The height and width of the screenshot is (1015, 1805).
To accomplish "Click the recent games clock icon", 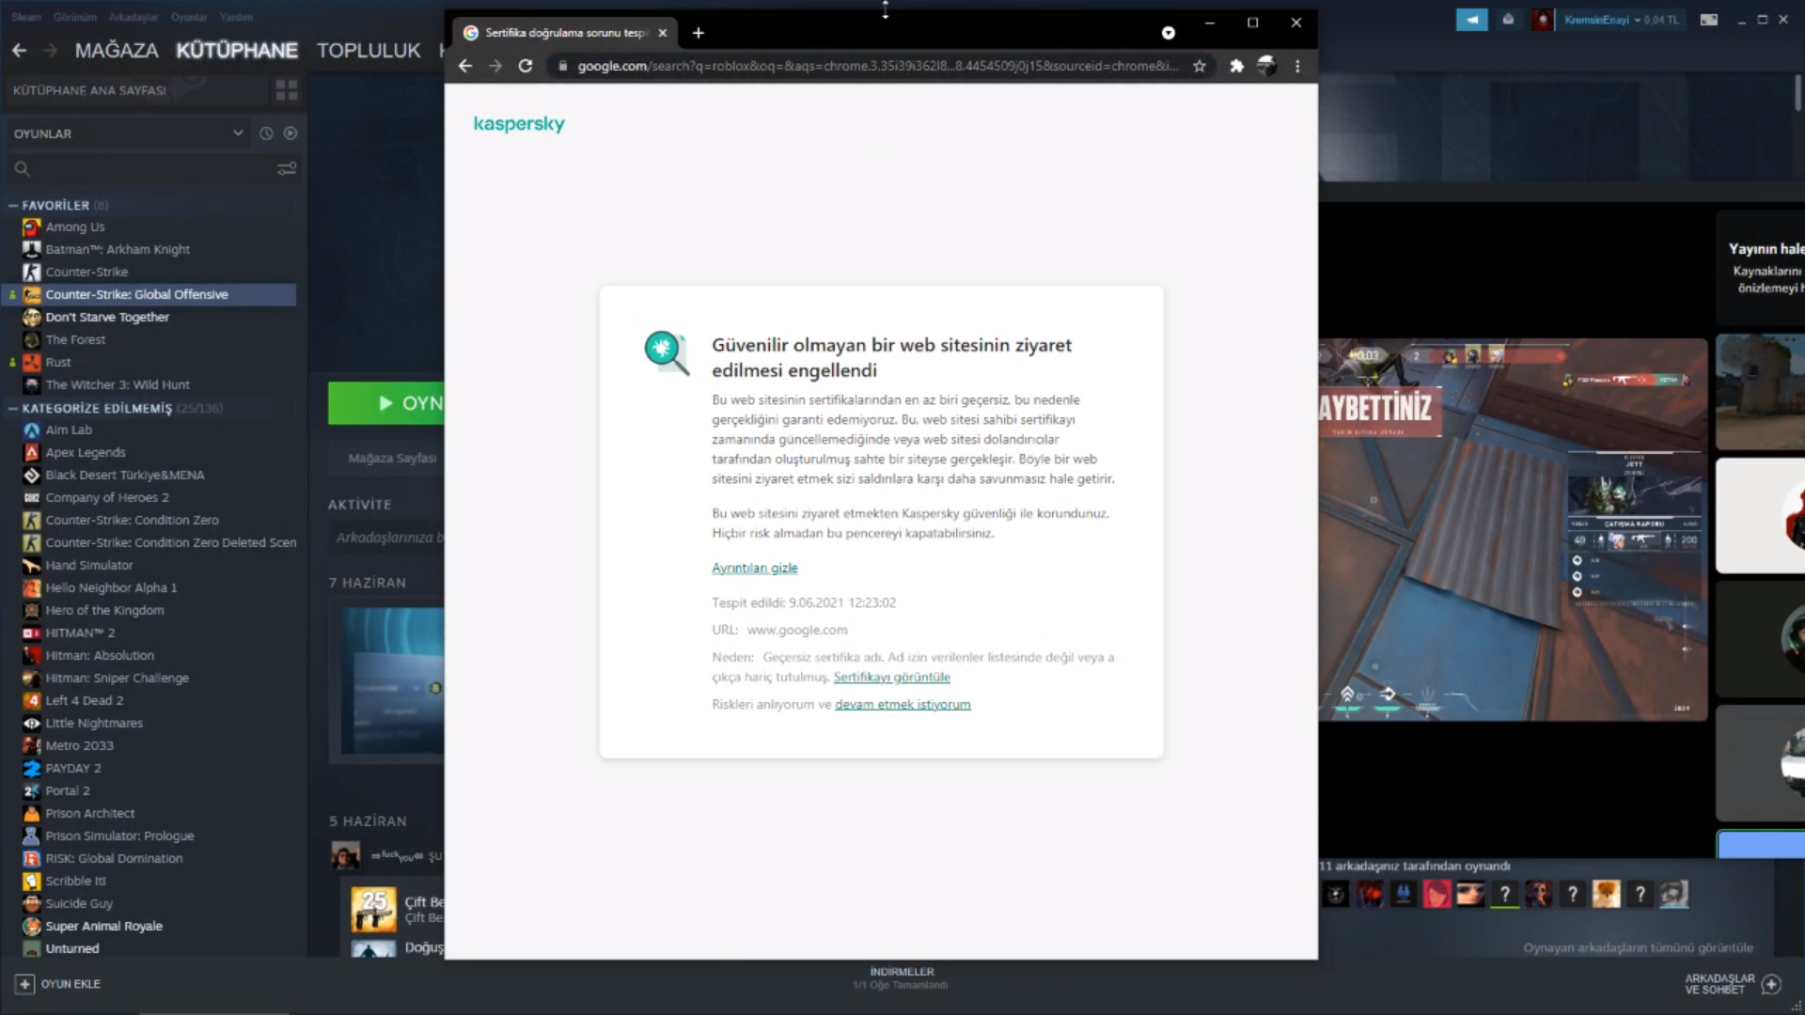I will [x=266, y=133].
